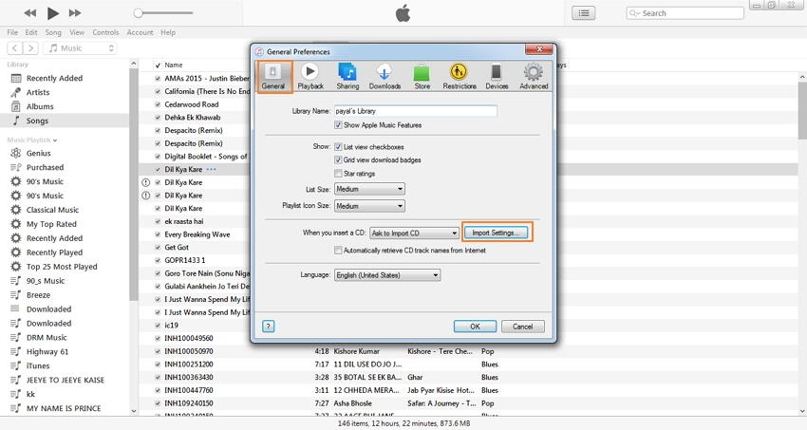807x430 pixels.
Task: Enable the Star ratings checkbox
Action: 339,174
